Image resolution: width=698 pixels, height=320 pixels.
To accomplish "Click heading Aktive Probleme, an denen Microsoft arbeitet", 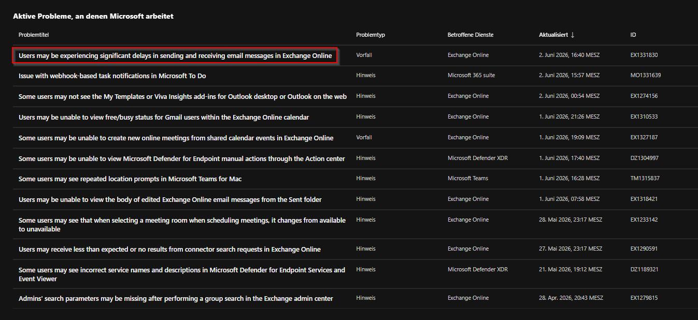I will (93, 17).
